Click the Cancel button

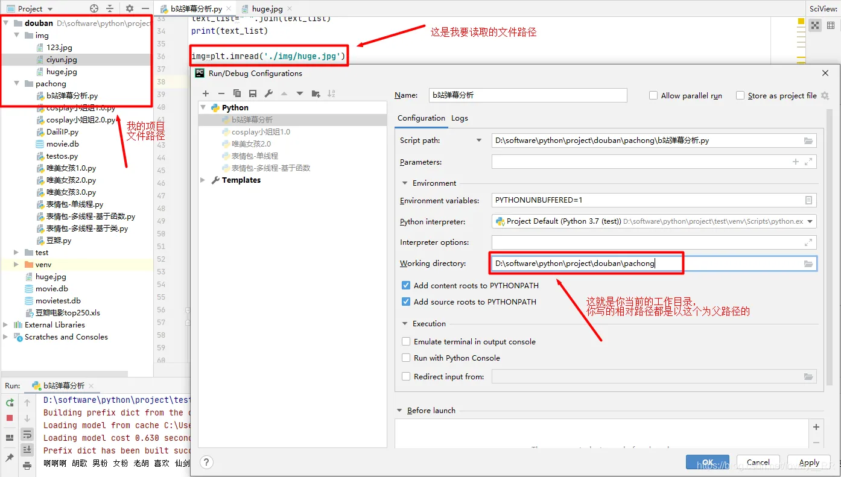click(758, 463)
